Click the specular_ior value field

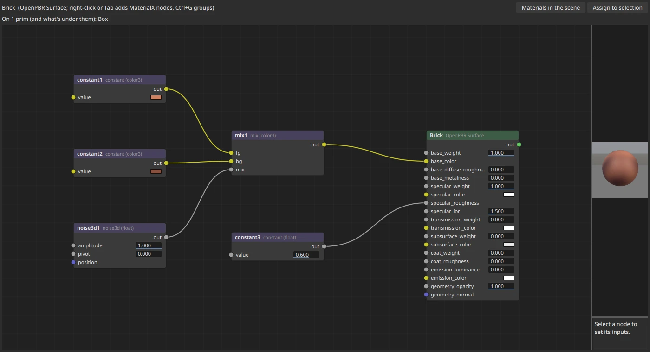(501, 211)
